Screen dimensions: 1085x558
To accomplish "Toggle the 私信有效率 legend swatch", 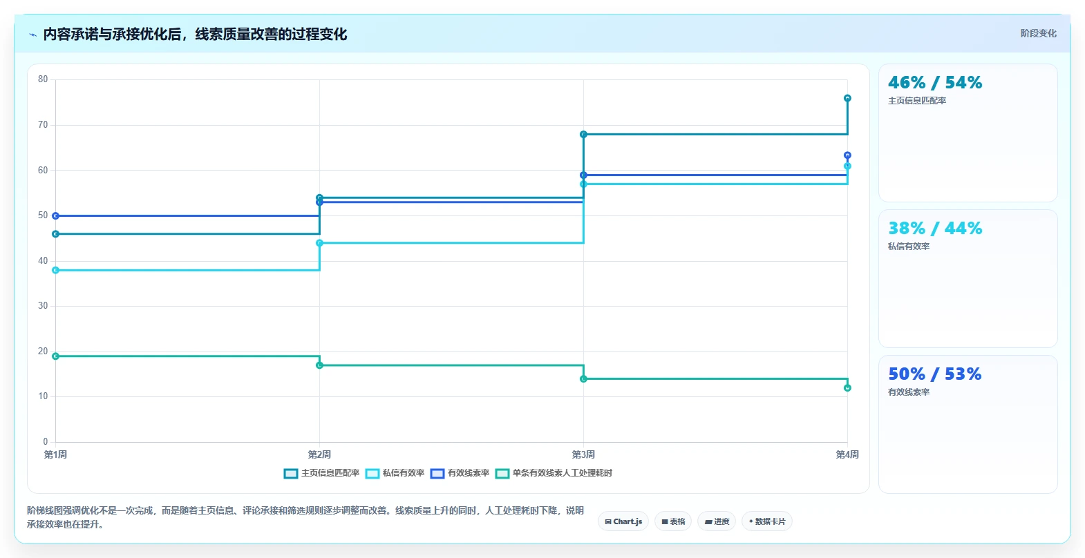I will pos(372,473).
